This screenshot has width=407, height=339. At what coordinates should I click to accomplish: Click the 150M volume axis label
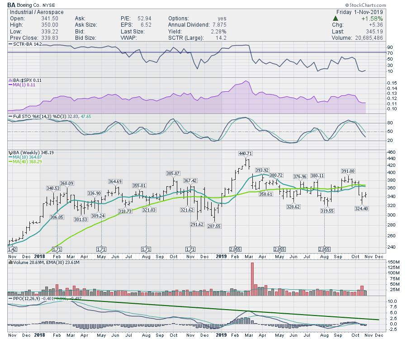click(394, 262)
